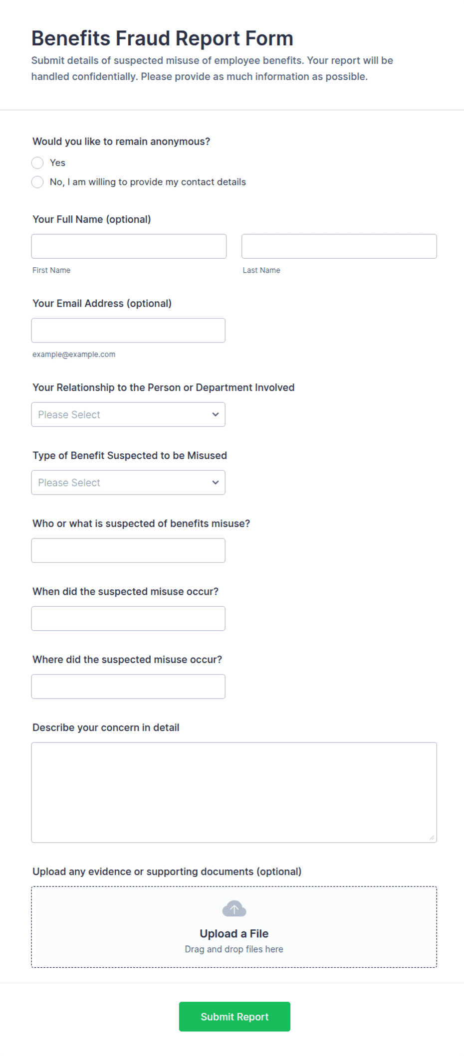Screen dimensions: 464x1056
Task: Click the Upload a File heading text
Action: coord(234,933)
